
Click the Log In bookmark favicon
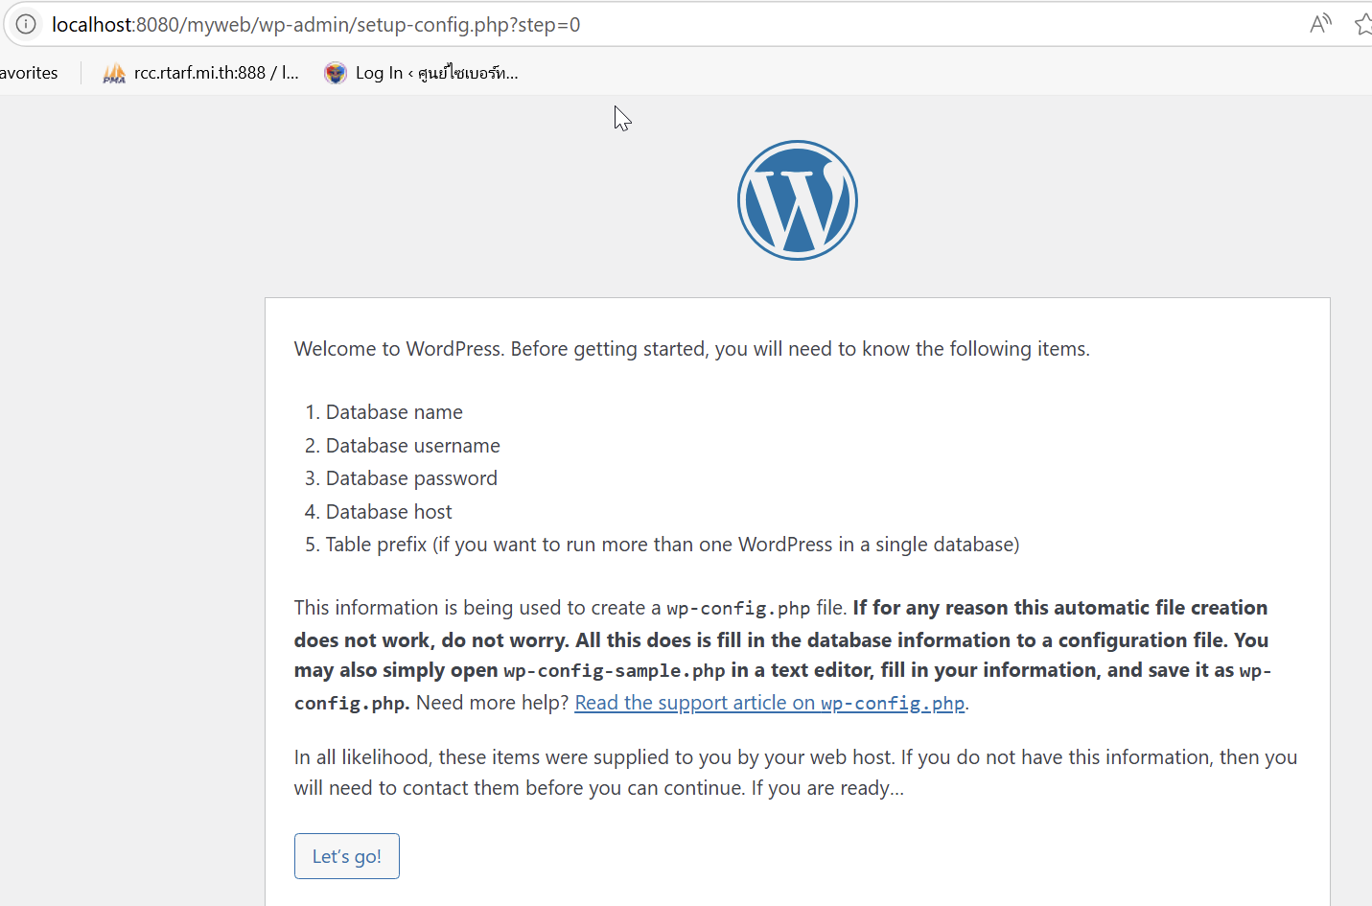pos(335,73)
